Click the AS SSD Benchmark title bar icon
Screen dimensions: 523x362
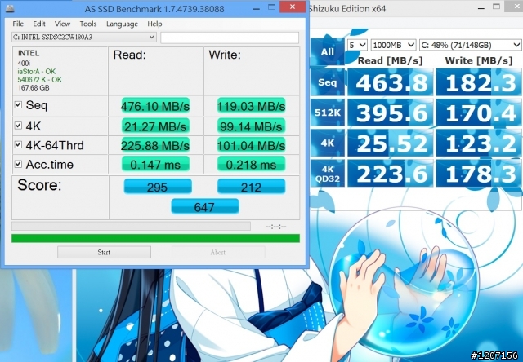click(x=10, y=8)
